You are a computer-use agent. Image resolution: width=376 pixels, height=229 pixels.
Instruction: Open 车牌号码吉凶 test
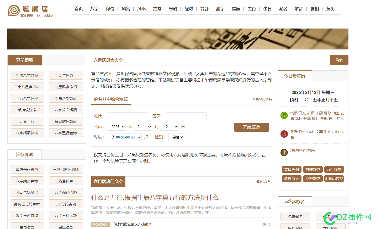pyautogui.click(x=27, y=170)
